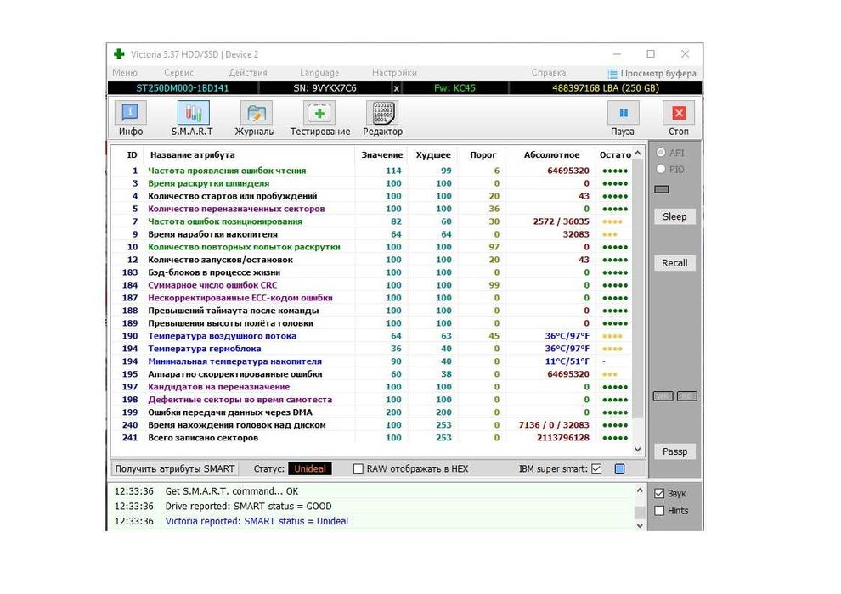Click the ID column header
The width and height of the screenshot is (841, 594).
(132, 154)
